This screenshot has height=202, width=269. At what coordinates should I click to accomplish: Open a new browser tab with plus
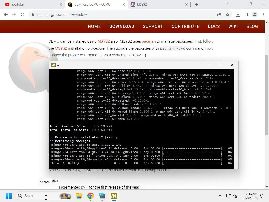tap(196, 4)
